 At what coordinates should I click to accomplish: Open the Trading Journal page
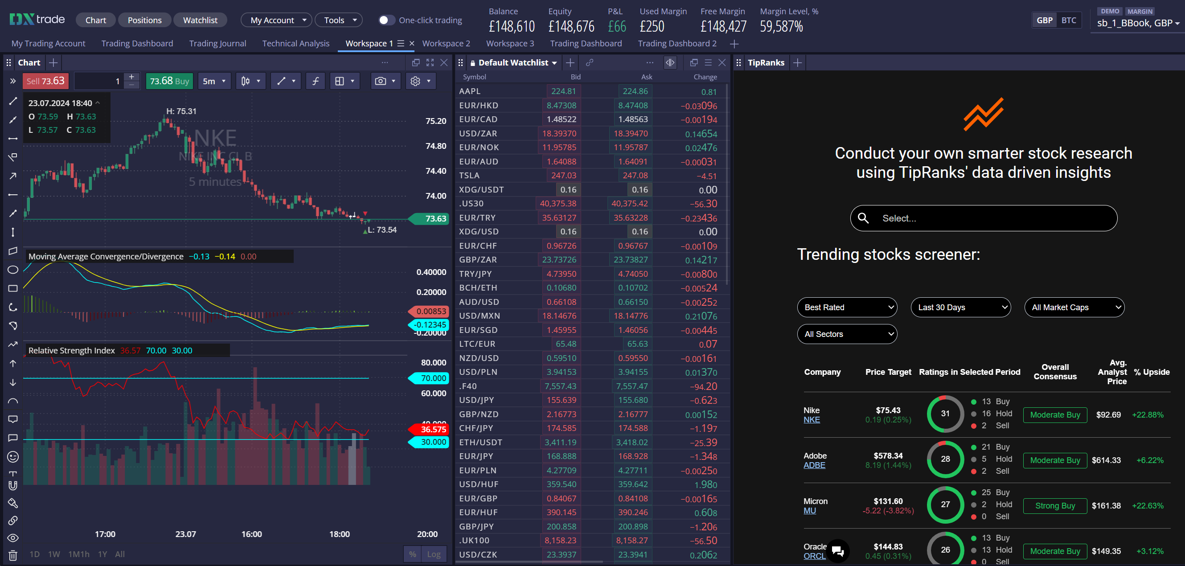click(x=217, y=43)
